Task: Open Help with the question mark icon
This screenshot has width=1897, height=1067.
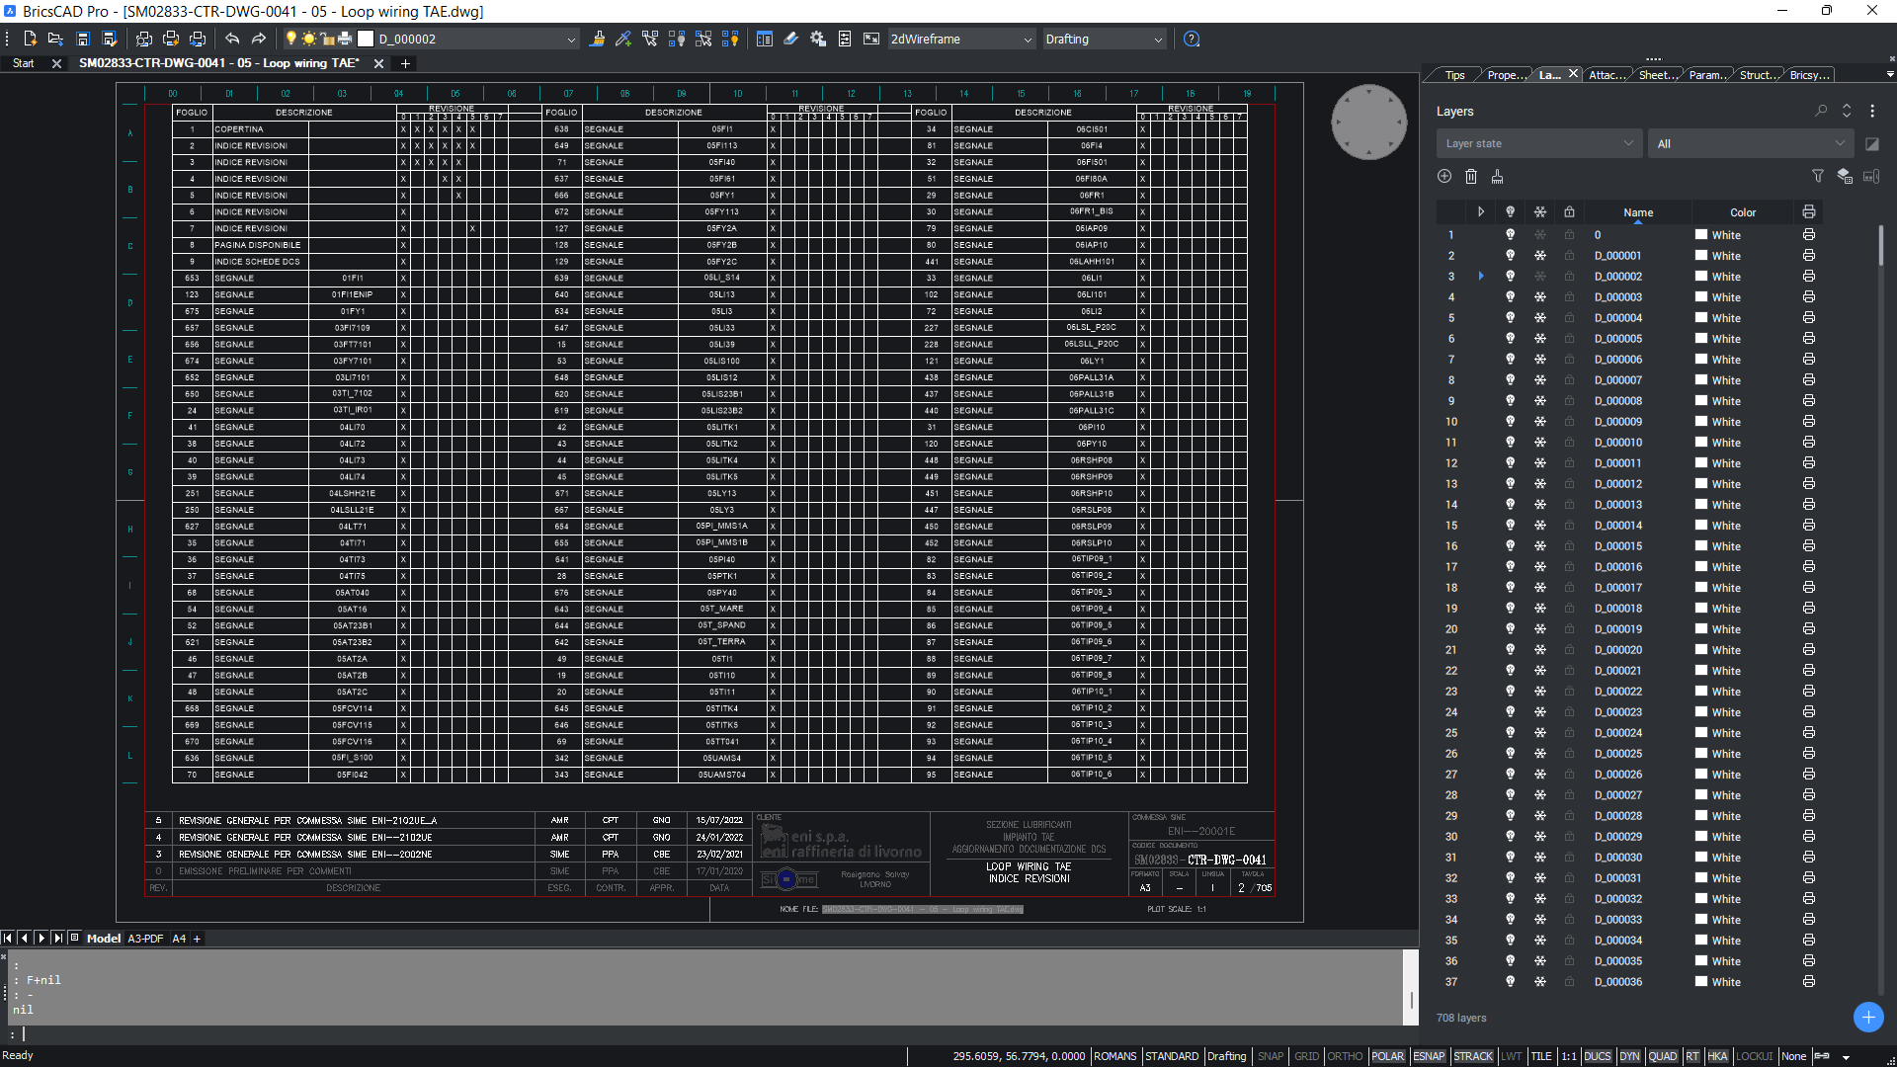Action: [1192, 40]
